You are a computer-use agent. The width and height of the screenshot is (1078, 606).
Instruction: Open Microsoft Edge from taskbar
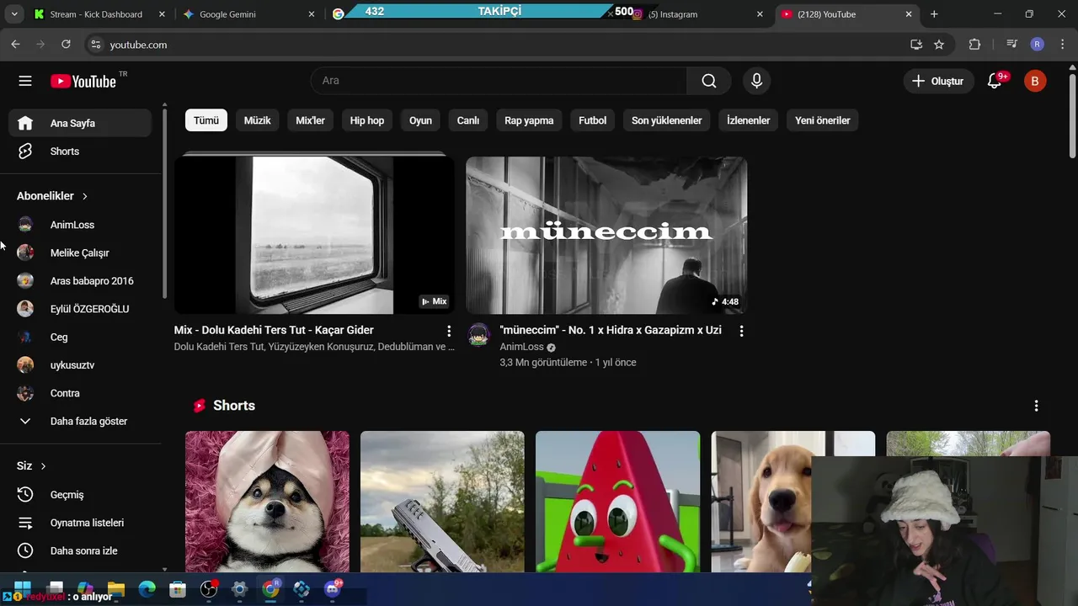tap(147, 590)
